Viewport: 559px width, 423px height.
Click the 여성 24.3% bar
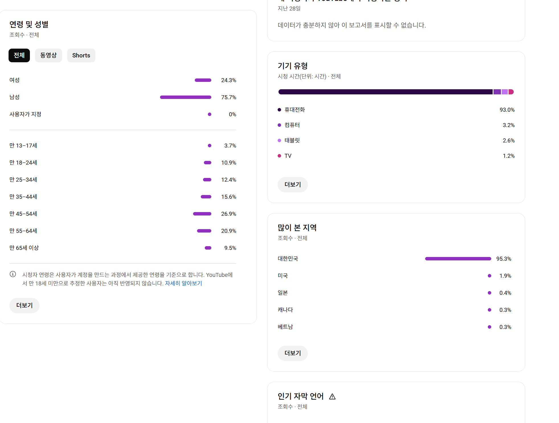click(x=203, y=80)
